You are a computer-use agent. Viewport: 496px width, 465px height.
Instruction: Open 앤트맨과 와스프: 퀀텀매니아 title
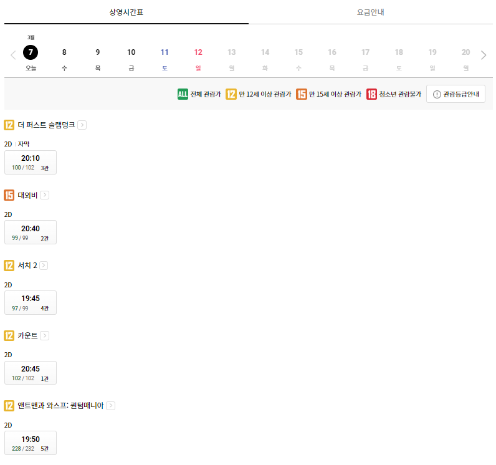(x=60, y=406)
